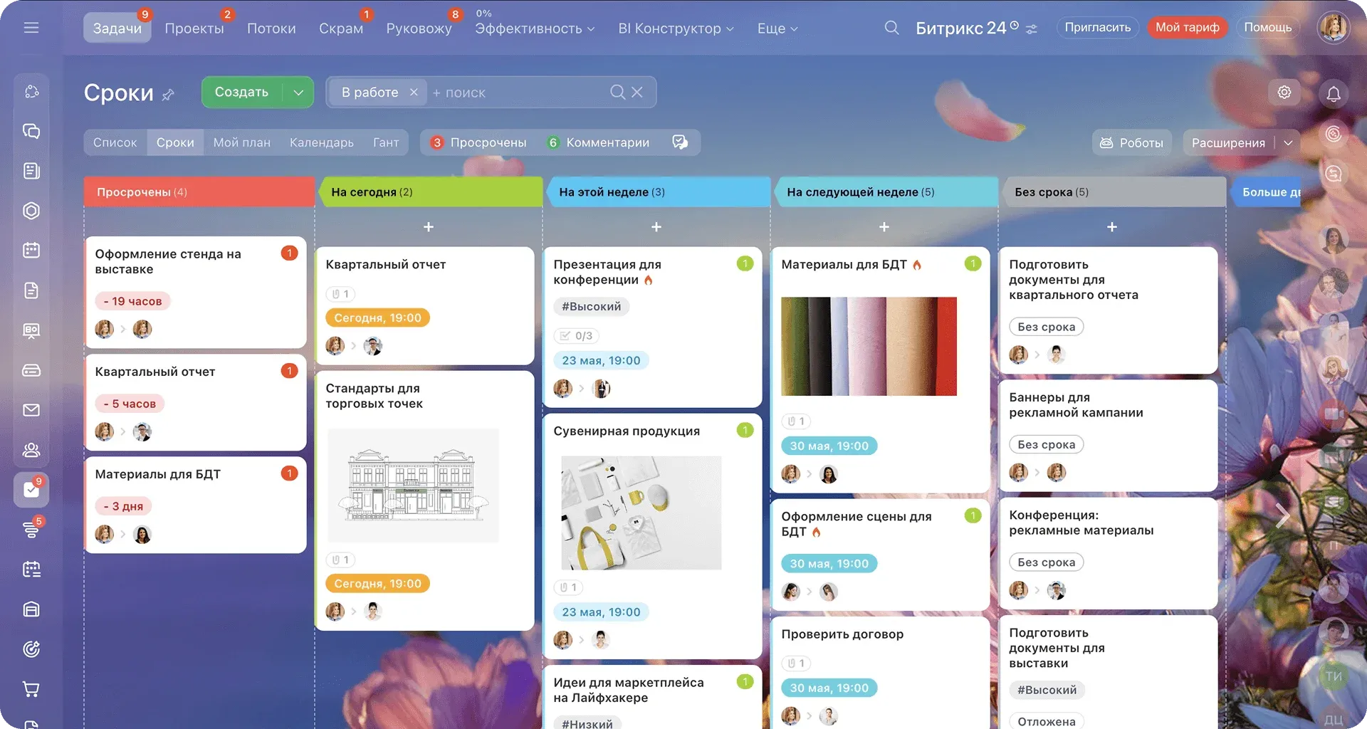
Task: Open the Сувенирная продукция card image
Action: pos(641,513)
